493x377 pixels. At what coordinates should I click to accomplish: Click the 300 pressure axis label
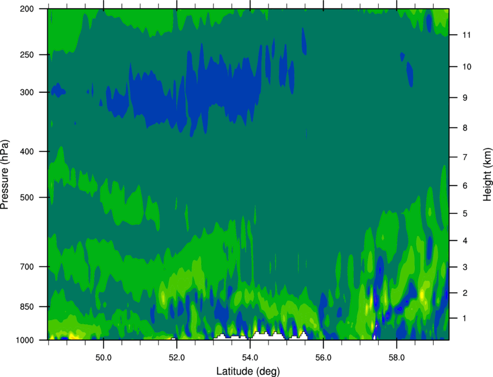pos(27,92)
